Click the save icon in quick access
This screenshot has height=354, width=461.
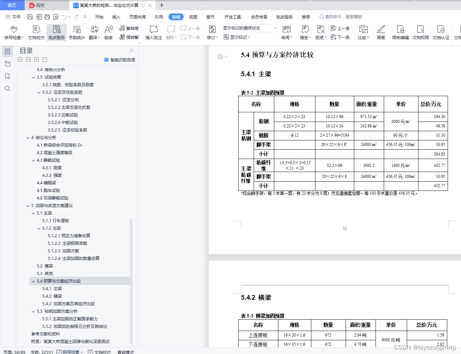pos(30,17)
